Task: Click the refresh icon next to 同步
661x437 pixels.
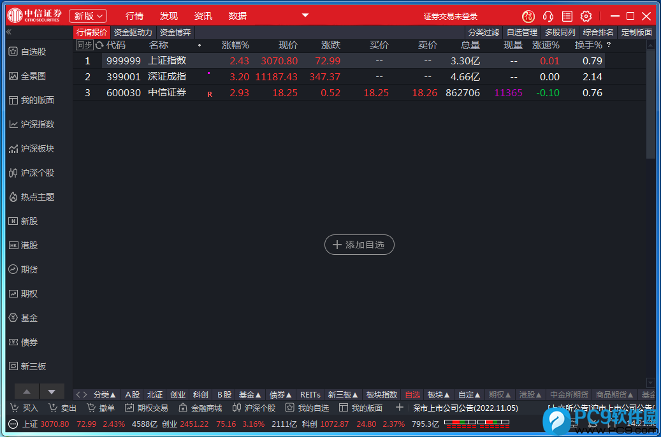Action: (99, 45)
